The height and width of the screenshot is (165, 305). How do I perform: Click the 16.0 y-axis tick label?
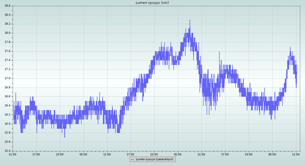coord(7,124)
